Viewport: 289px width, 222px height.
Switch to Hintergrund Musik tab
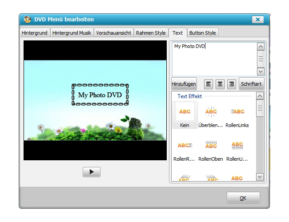[x=72, y=33]
